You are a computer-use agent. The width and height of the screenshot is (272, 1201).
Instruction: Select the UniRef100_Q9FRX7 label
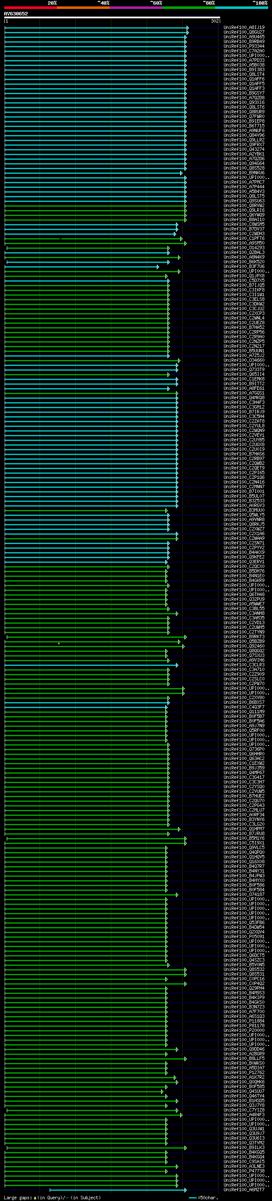[x=244, y=144]
